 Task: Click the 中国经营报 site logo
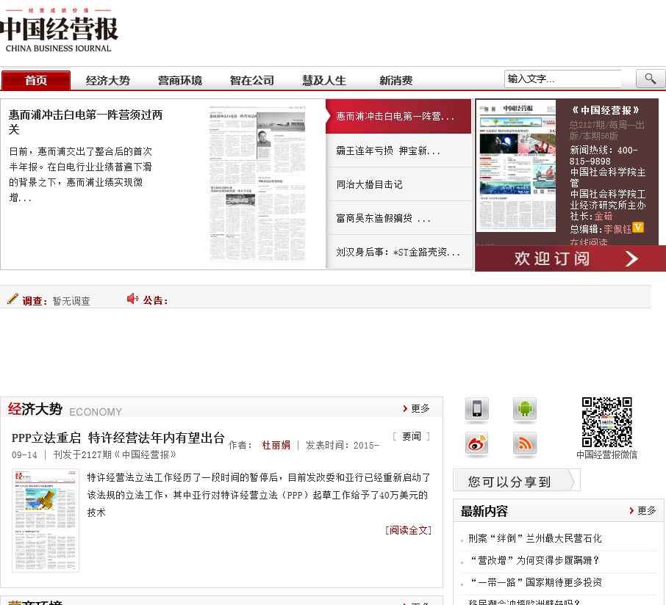pyautogui.click(x=59, y=29)
